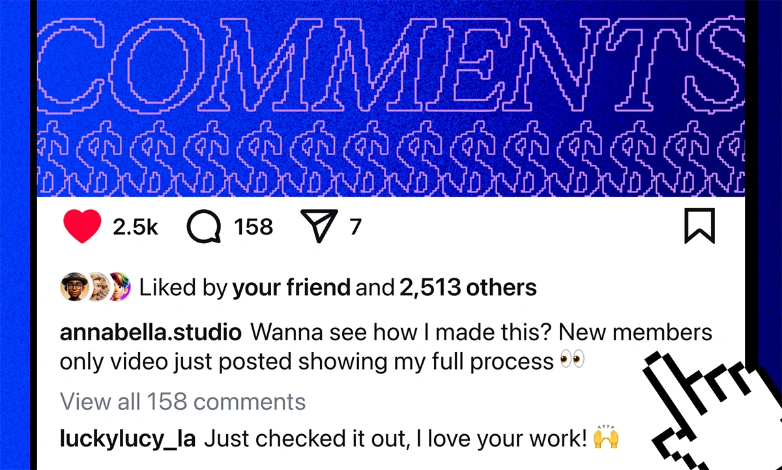Click the first liker's profile avatar

74,286
